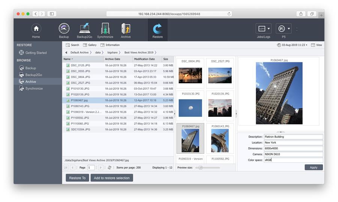Go to first page of results
Screen dimensions: 338x202
point(66,167)
